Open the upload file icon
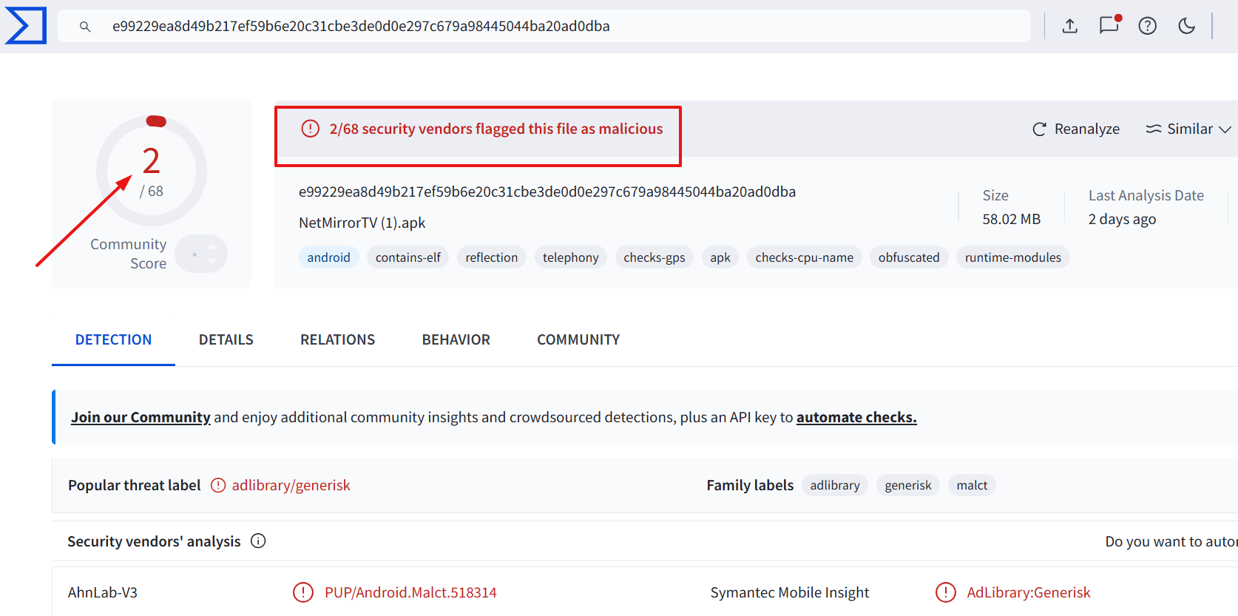 click(x=1069, y=27)
